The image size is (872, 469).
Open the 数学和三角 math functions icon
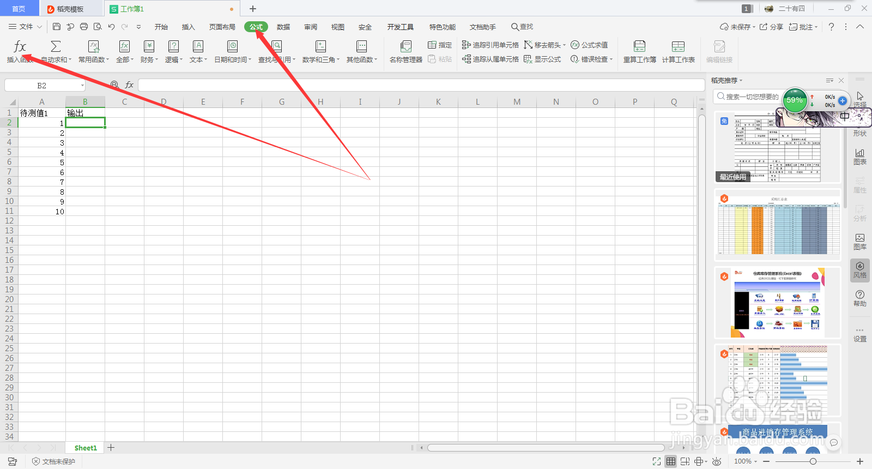320,46
